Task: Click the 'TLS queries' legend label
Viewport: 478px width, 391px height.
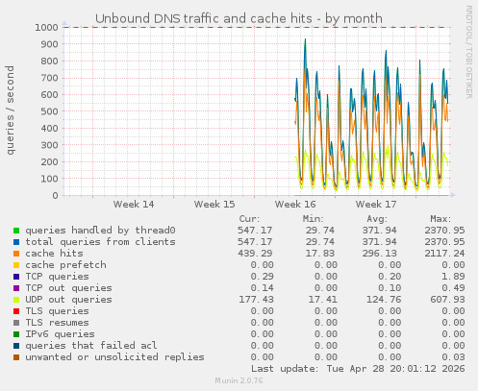Action: point(57,311)
